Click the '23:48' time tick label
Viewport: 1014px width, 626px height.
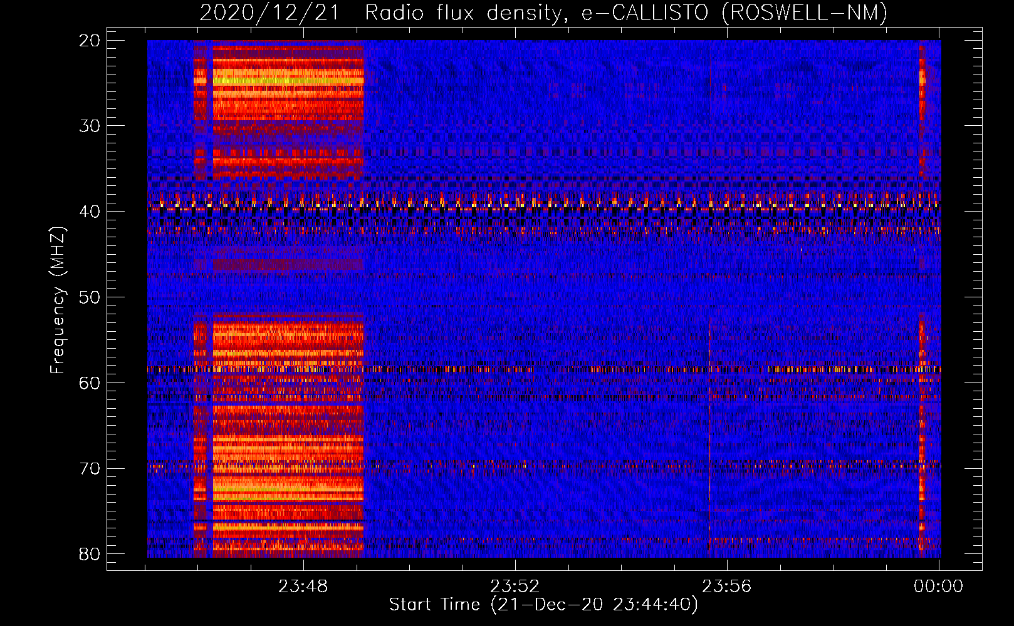click(x=303, y=587)
